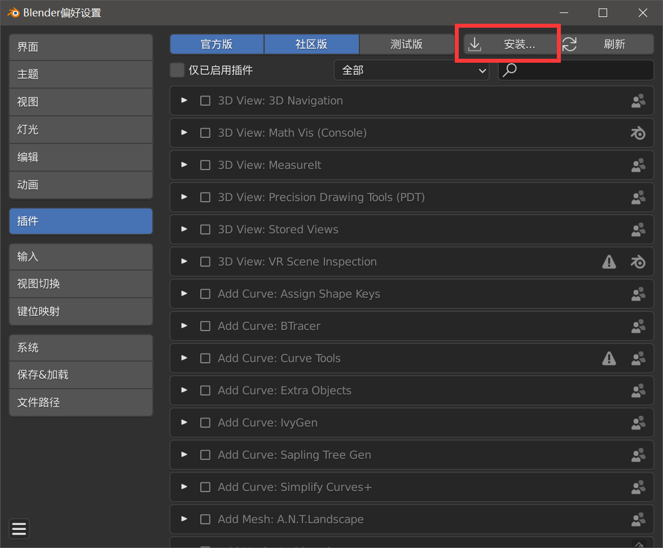This screenshot has width=663, height=548.
Task: Open the 保存&加载 section
Action: [x=81, y=375]
